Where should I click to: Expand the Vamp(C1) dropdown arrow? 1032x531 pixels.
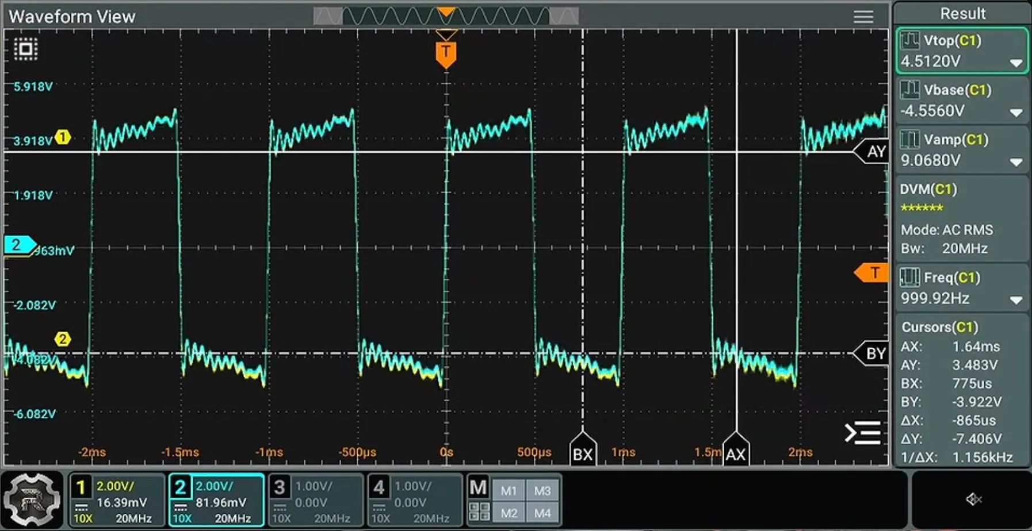(x=1016, y=163)
